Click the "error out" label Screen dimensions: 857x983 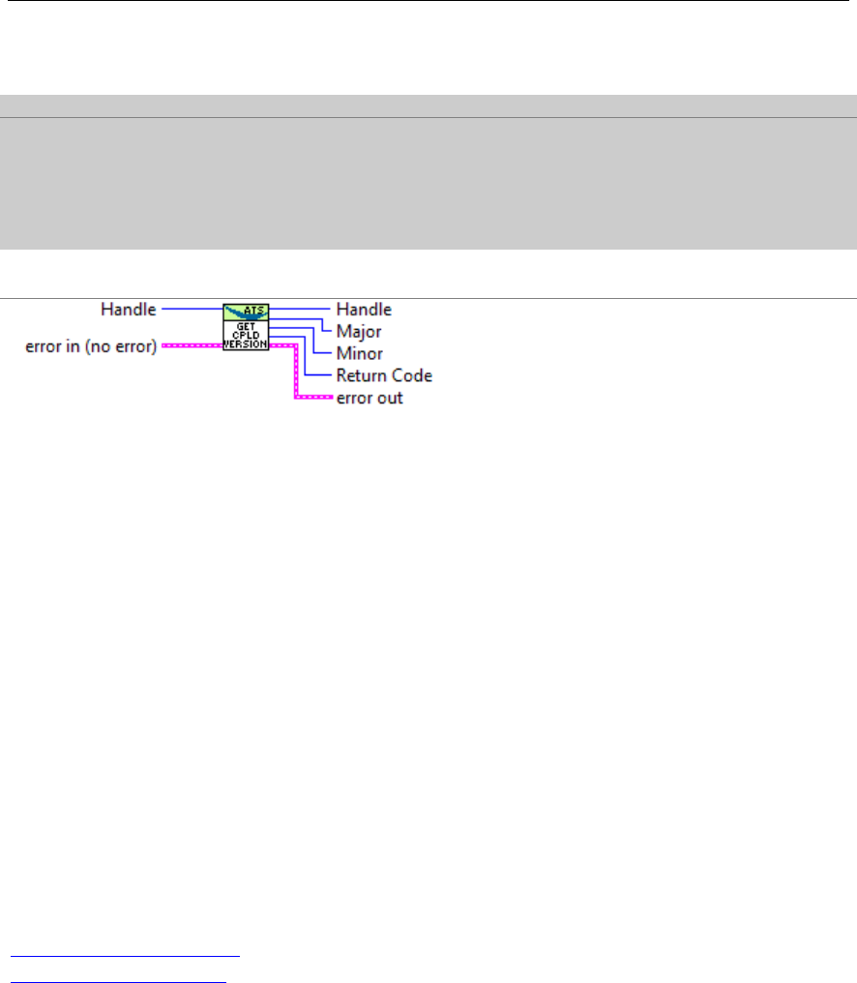(369, 398)
